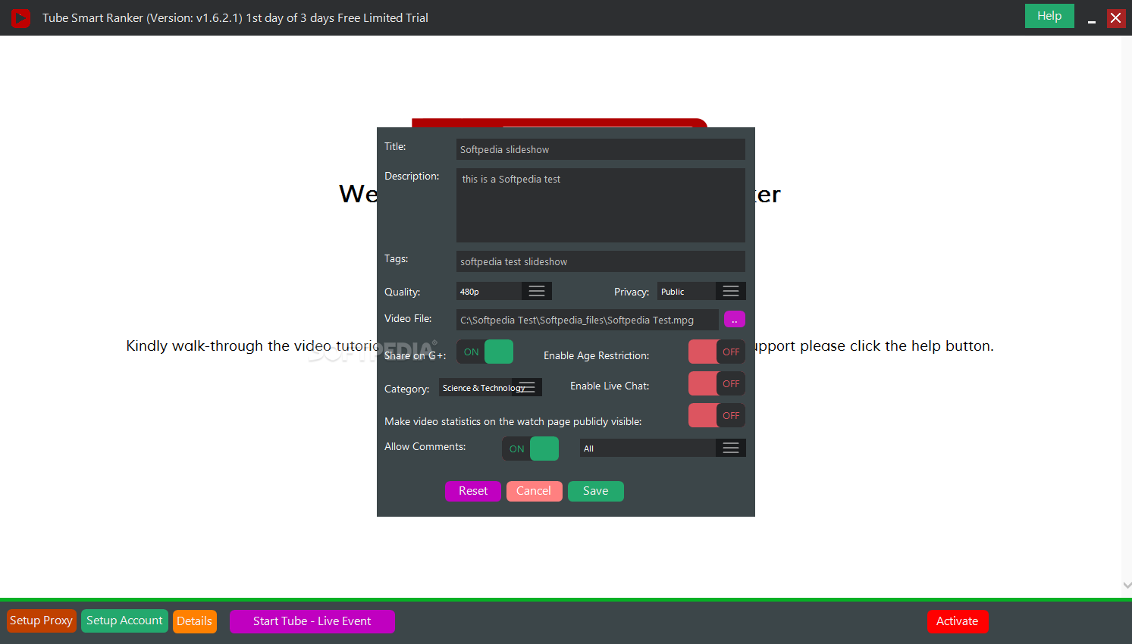Close the Tube Smart Ranker window
This screenshot has height=644, width=1132.
coord(1116,18)
